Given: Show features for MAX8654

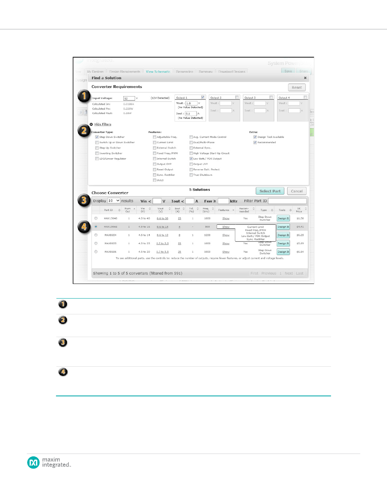Looking at the screenshot, I should point(226,235).
